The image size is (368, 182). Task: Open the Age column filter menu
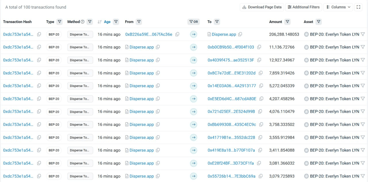116,22
